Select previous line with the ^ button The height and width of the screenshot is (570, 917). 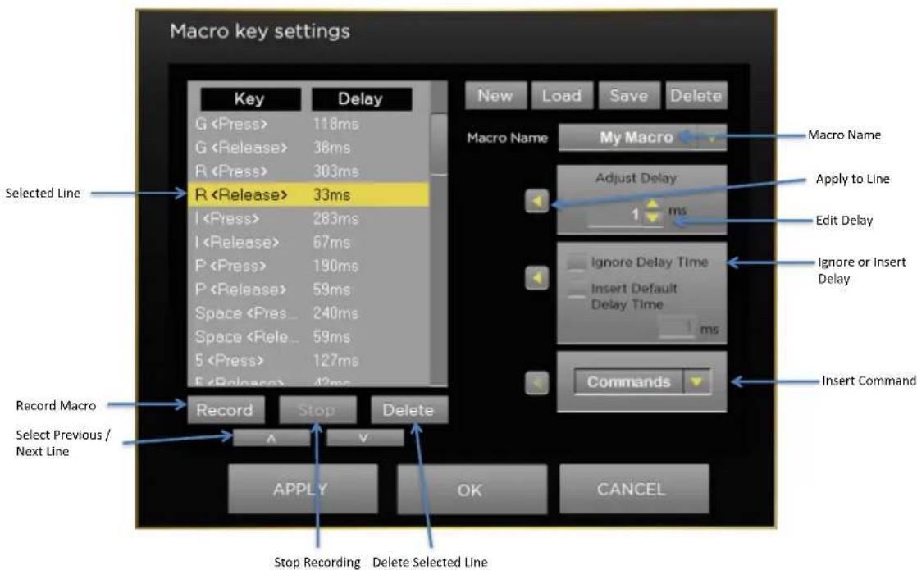[271, 438]
